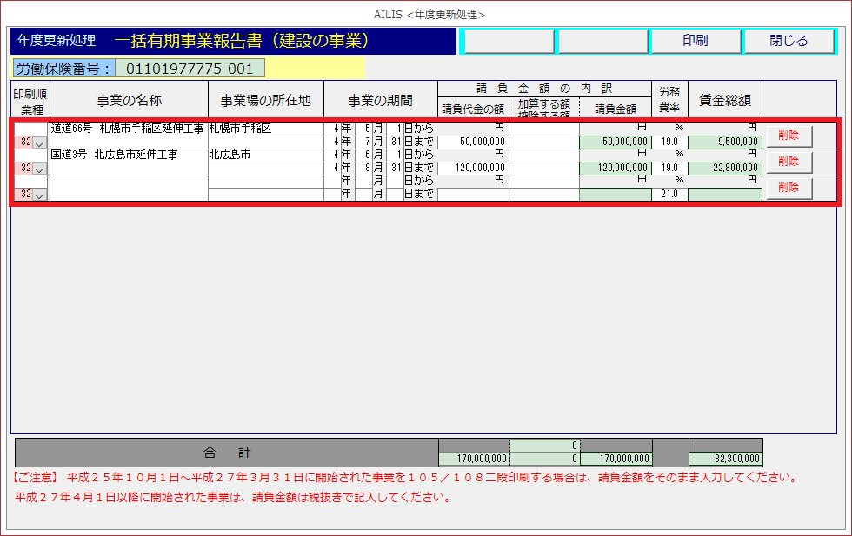Click the 北広島市 location field
Viewport: 852px width, 536px height.
pos(265,156)
